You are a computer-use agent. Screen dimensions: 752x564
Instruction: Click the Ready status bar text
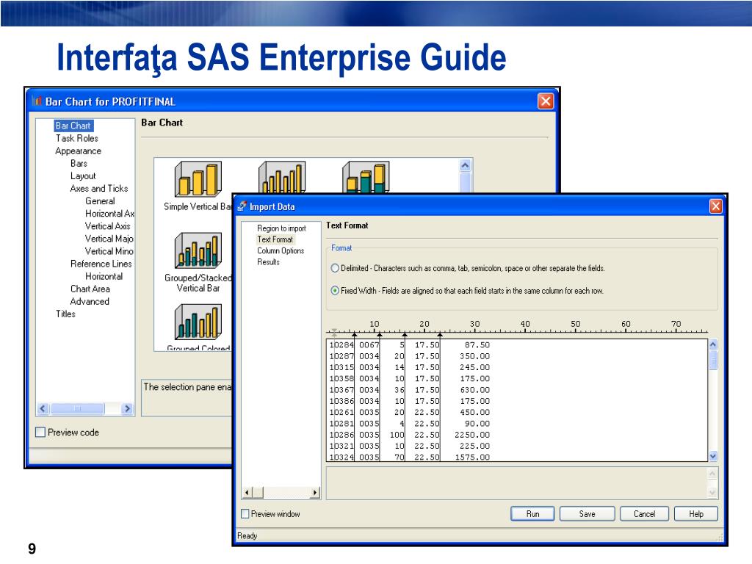247,535
